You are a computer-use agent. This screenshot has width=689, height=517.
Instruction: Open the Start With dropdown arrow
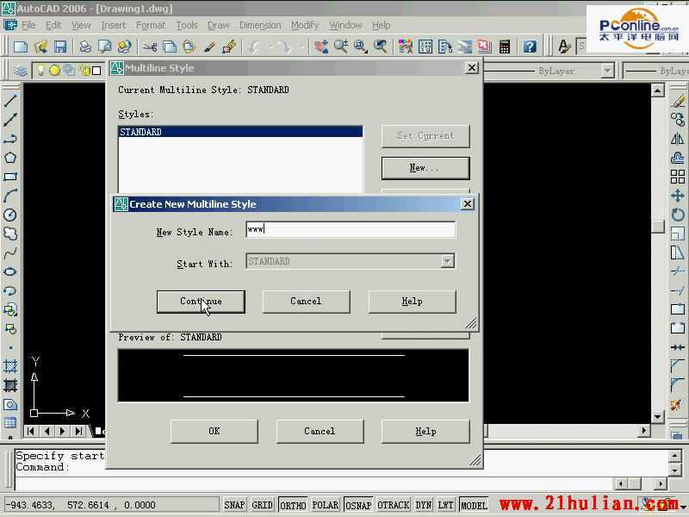pyautogui.click(x=447, y=261)
